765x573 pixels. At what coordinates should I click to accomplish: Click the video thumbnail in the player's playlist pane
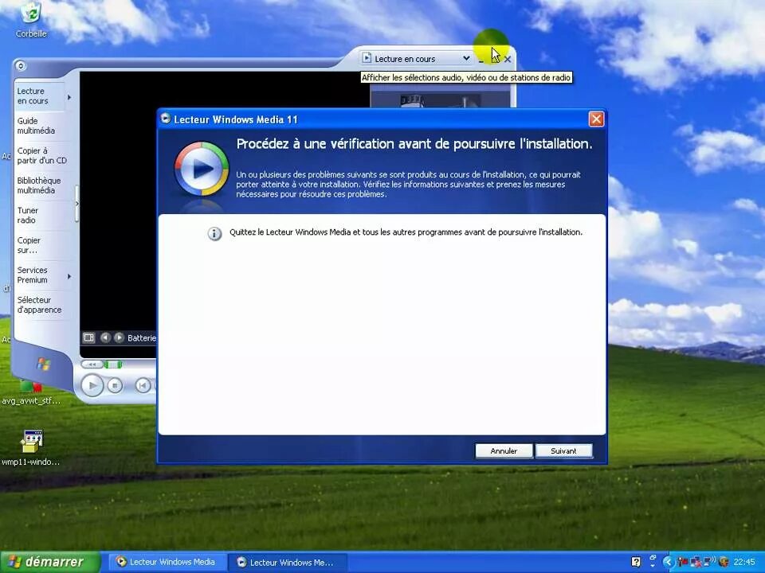[439, 100]
